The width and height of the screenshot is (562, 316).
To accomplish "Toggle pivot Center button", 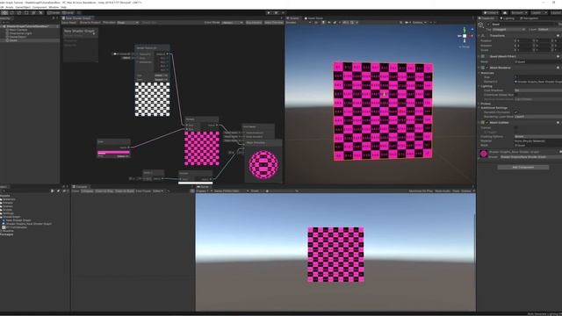I will [54, 13].
